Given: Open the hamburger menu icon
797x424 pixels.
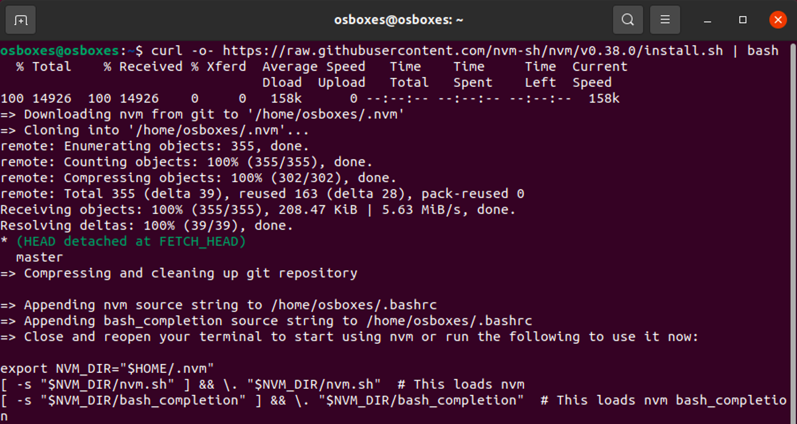Looking at the screenshot, I should [x=665, y=19].
